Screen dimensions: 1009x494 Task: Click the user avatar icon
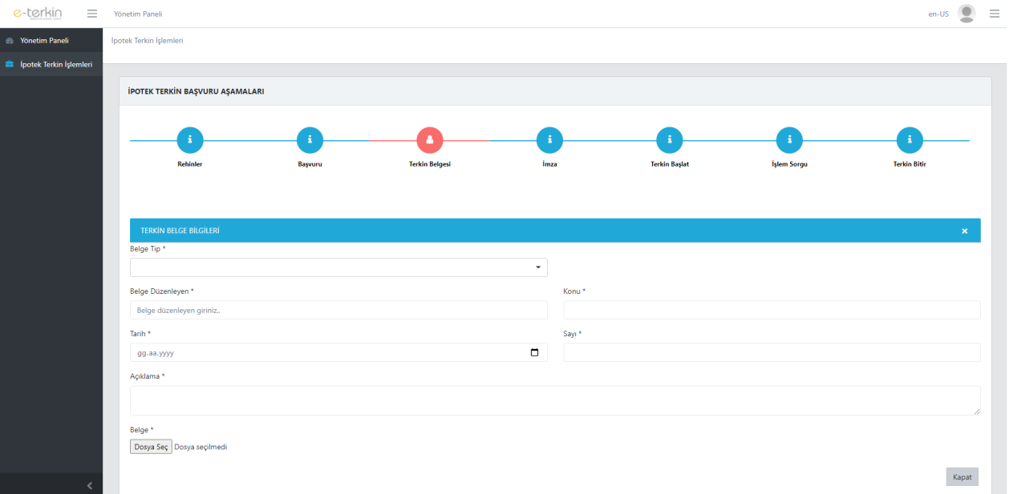[x=966, y=14]
